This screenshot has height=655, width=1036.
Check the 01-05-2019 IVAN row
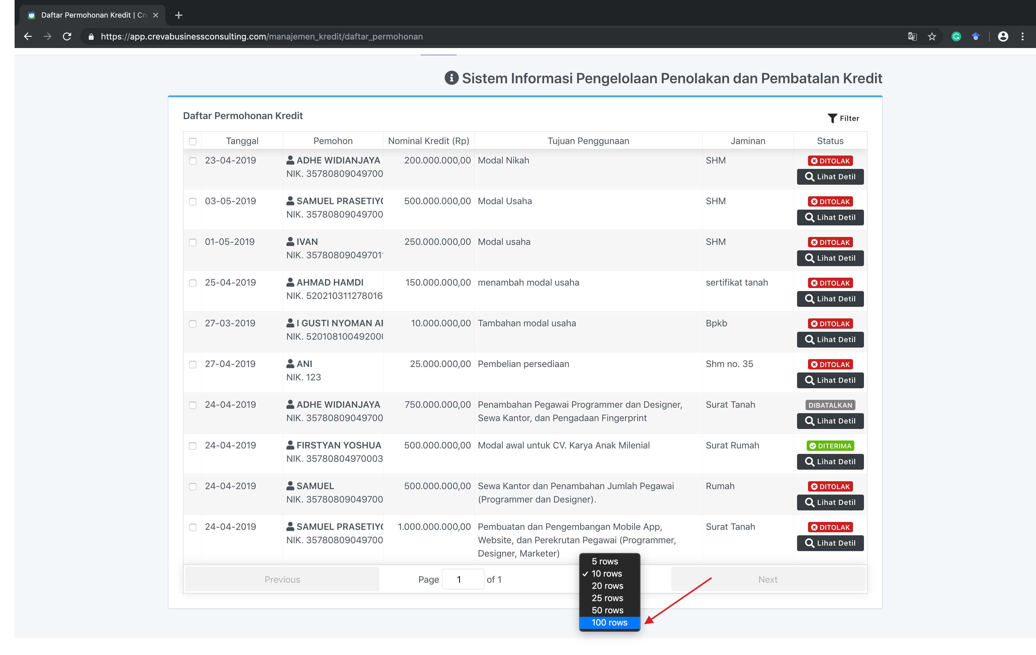coord(193,242)
